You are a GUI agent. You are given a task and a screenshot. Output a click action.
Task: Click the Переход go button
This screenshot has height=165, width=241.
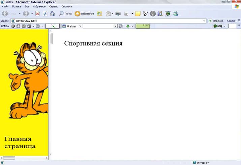coord(216,21)
